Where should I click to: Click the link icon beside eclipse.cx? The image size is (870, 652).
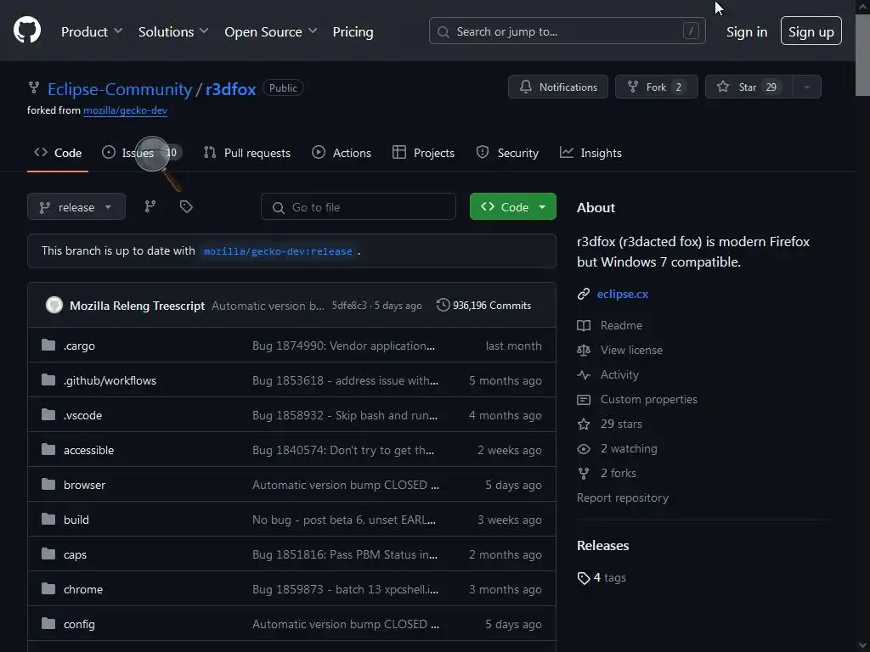point(583,294)
